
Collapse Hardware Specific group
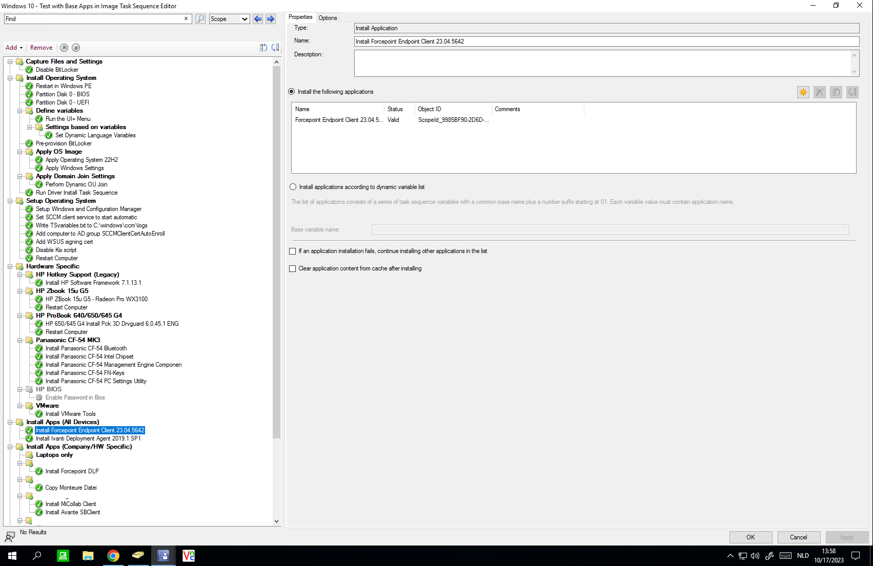click(x=10, y=266)
